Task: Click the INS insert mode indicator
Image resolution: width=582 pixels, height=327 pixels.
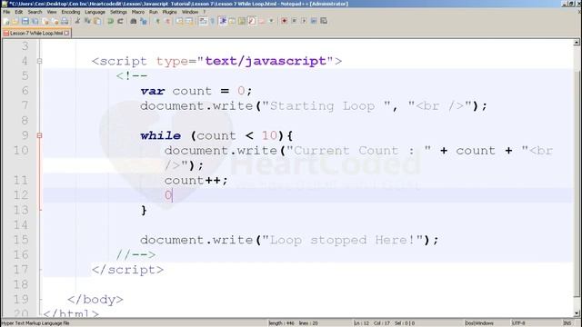Action: [x=567, y=323]
